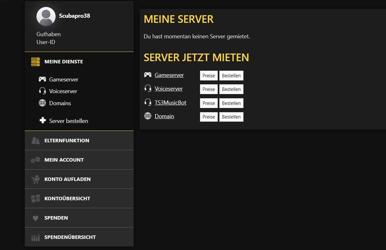Image resolution: width=386 pixels, height=250 pixels.
Task: Open the Spendenübersicht menu item
Action: 70,237
